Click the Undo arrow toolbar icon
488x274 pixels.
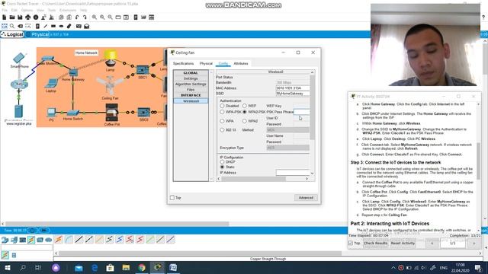point(77,18)
